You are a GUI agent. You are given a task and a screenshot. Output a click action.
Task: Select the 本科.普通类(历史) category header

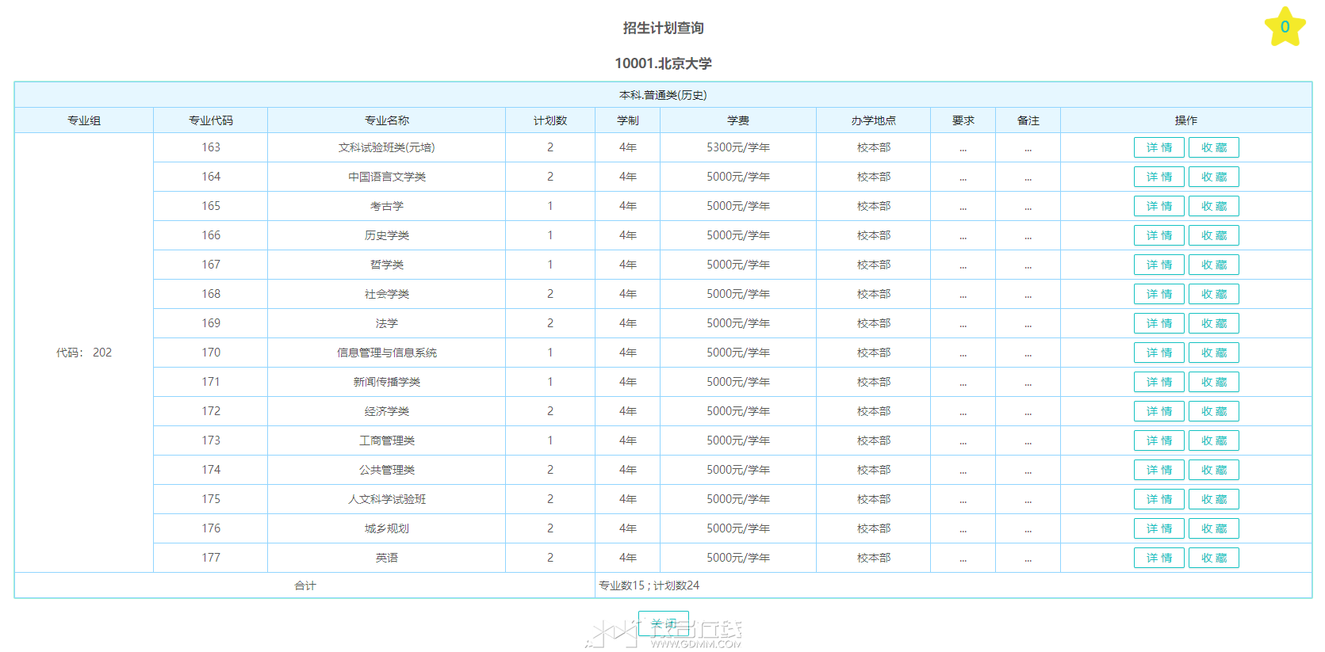point(663,95)
